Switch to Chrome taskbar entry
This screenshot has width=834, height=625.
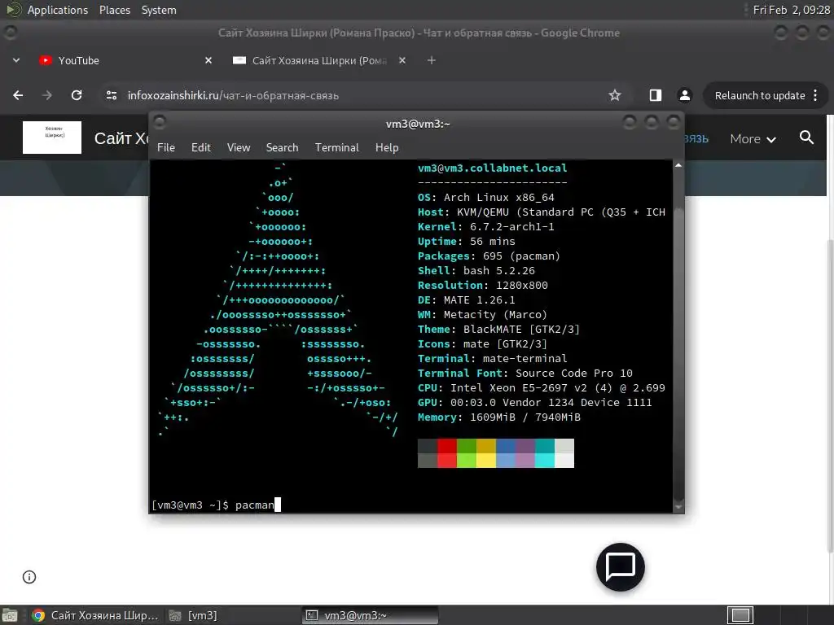pyautogui.click(x=96, y=615)
